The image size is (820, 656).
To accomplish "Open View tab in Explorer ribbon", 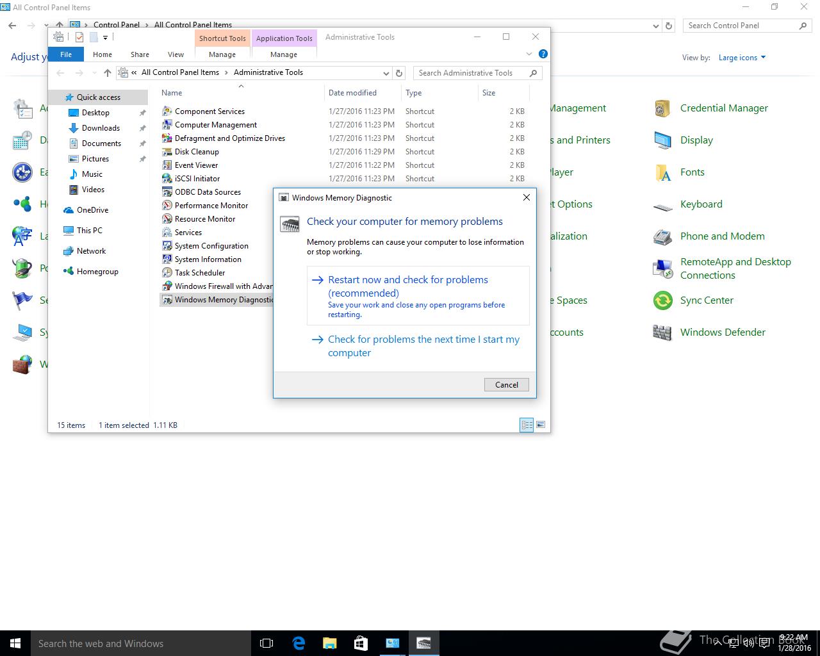I will pyautogui.click(x=176, y=54).
